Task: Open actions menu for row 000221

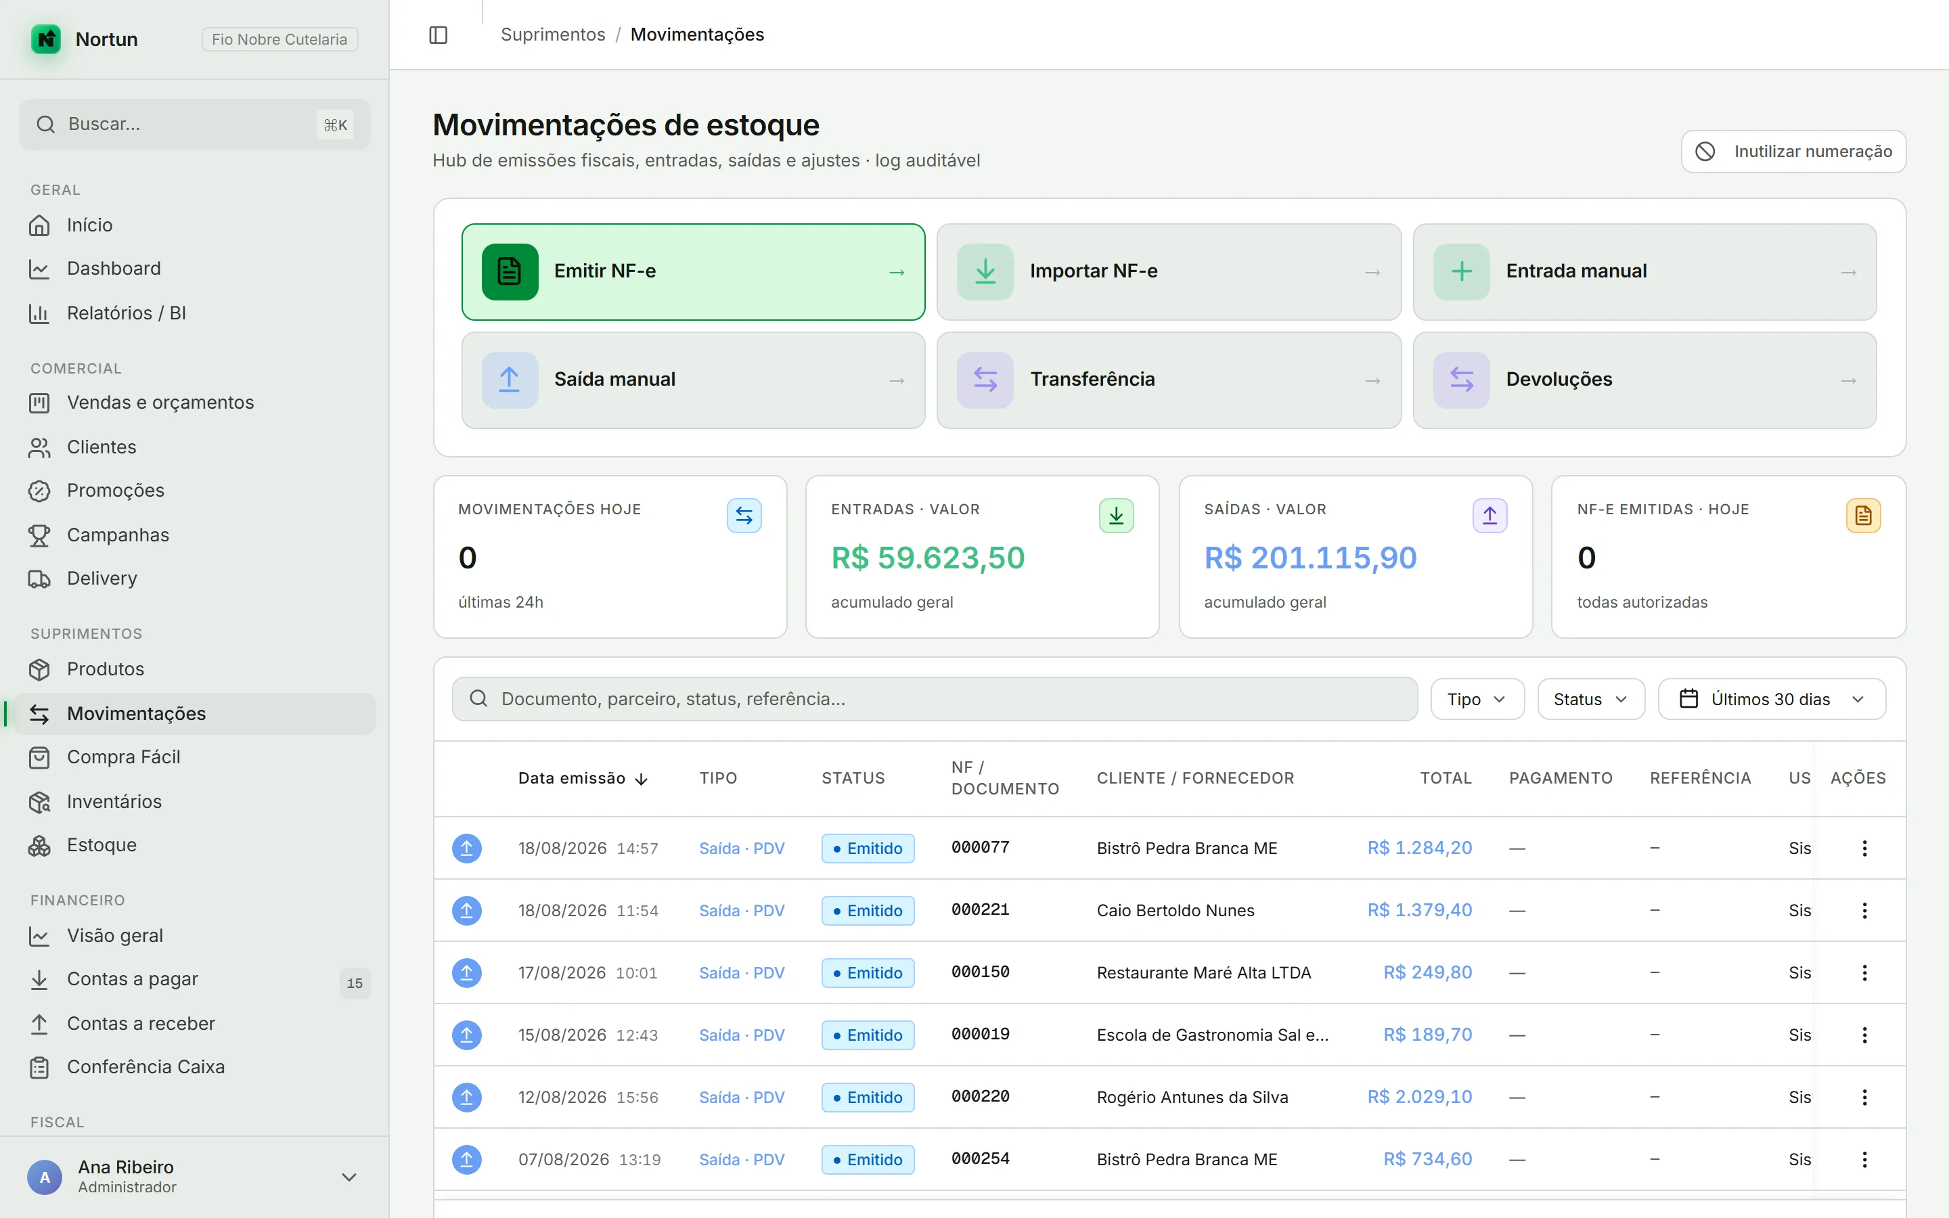Action: pyautogui.click(x=1864, y=909)
